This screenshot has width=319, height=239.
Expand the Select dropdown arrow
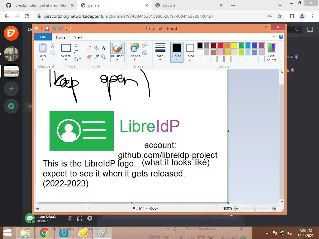pyautogui.click(x=66, y=60)
